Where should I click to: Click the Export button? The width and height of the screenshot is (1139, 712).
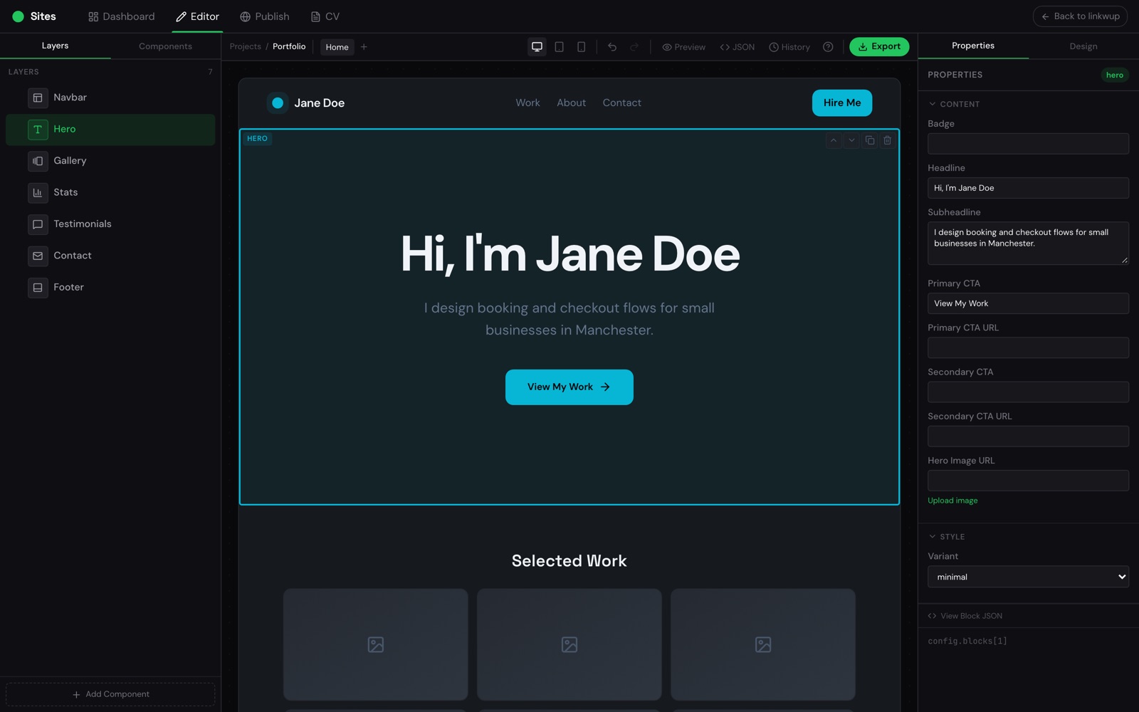[879, 47]
